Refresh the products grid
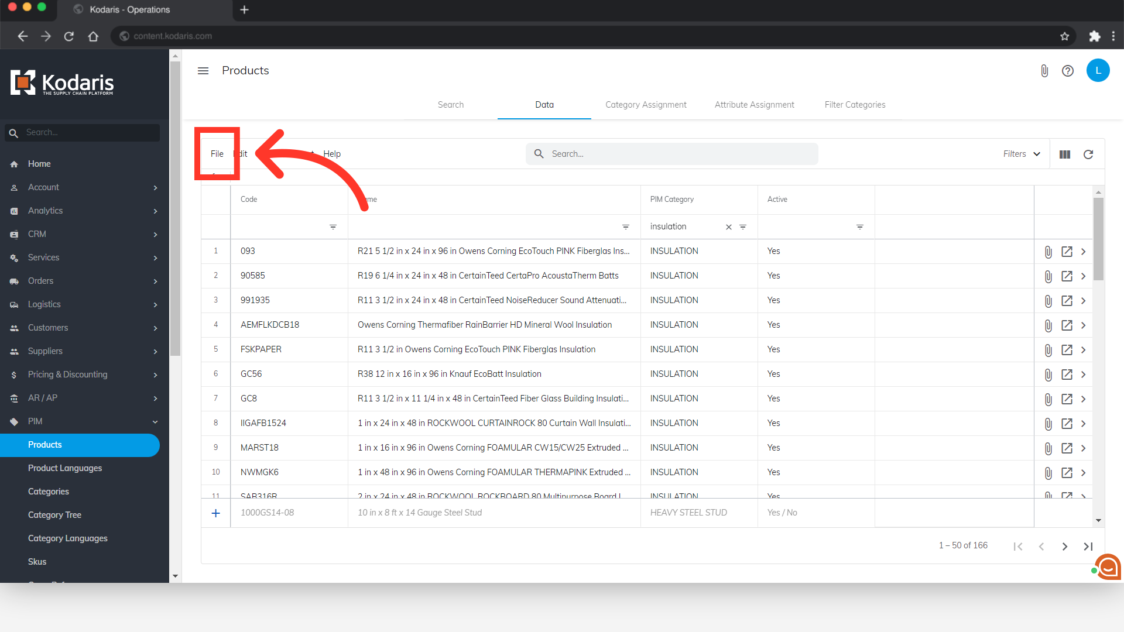Image resolution: width=1124 pixels, height=632 pixels. 1088,154
